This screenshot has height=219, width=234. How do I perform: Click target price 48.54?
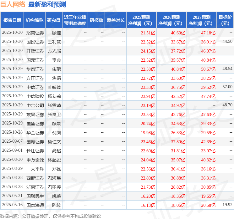(227, 69)
